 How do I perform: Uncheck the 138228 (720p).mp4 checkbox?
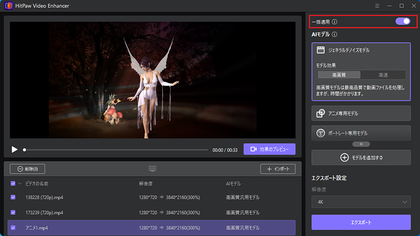pos(13,198)
